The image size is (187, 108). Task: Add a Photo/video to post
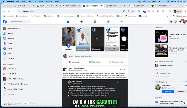click(x=95, y=62)
